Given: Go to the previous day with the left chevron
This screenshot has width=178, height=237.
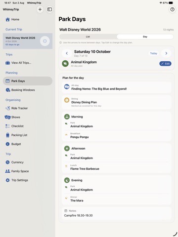Looking at the screenshot, I should pos(67,53).
